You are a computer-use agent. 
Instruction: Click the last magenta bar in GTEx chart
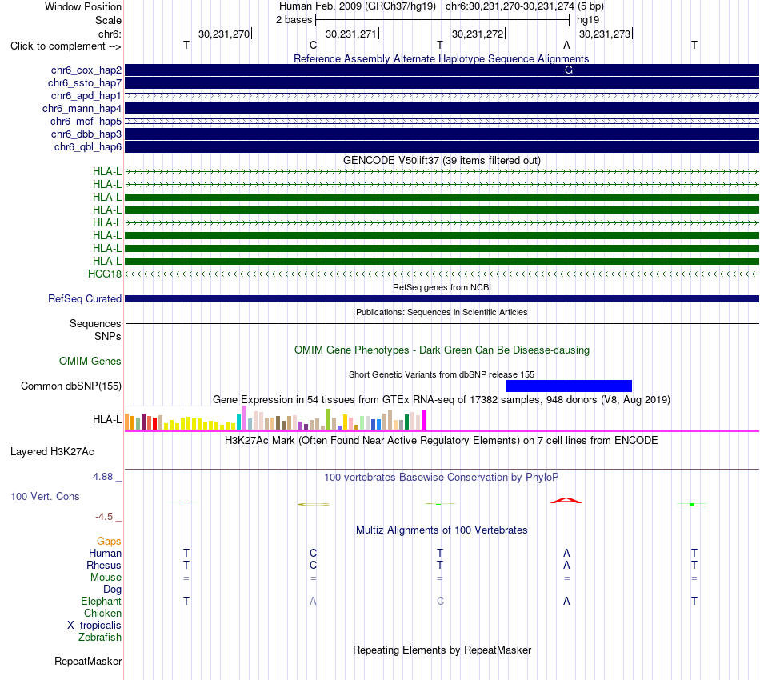[x=424, y=420]
